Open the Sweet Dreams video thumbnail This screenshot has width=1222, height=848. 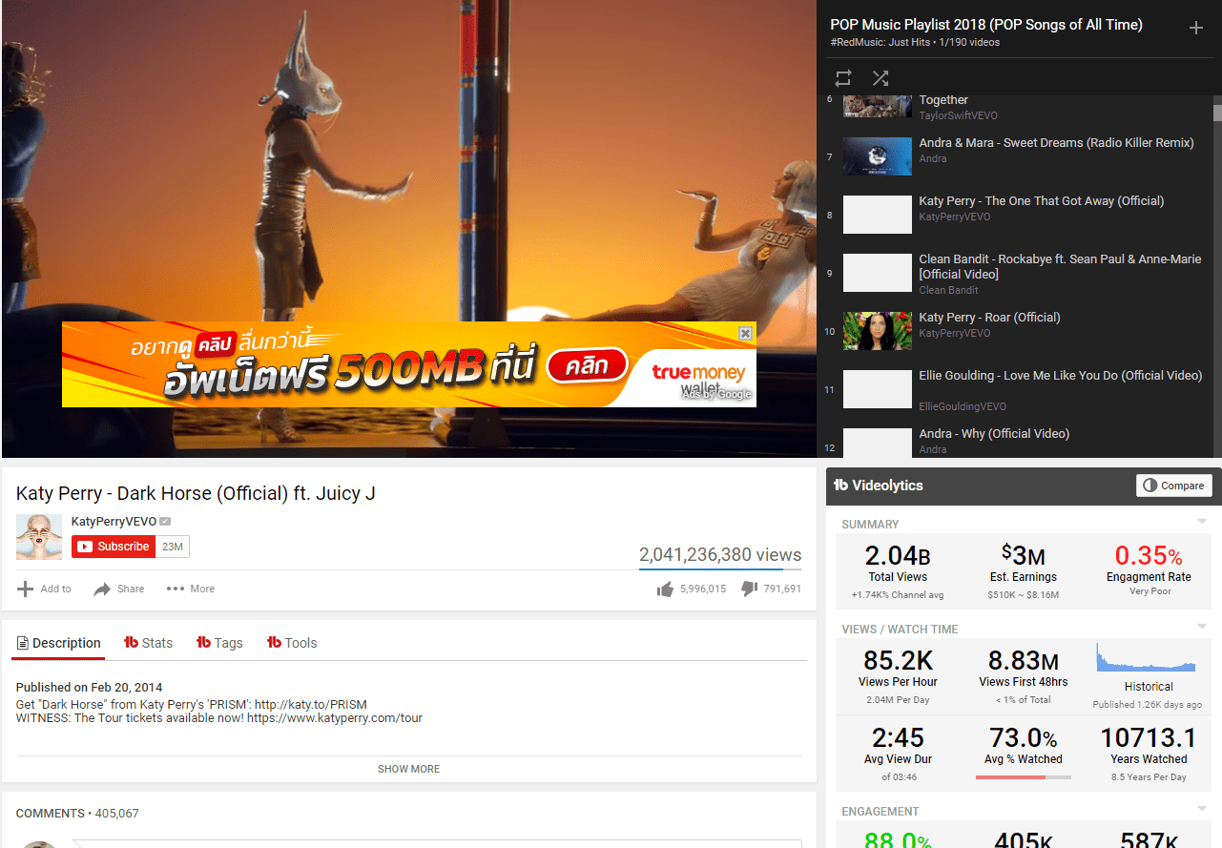[878, 156]
